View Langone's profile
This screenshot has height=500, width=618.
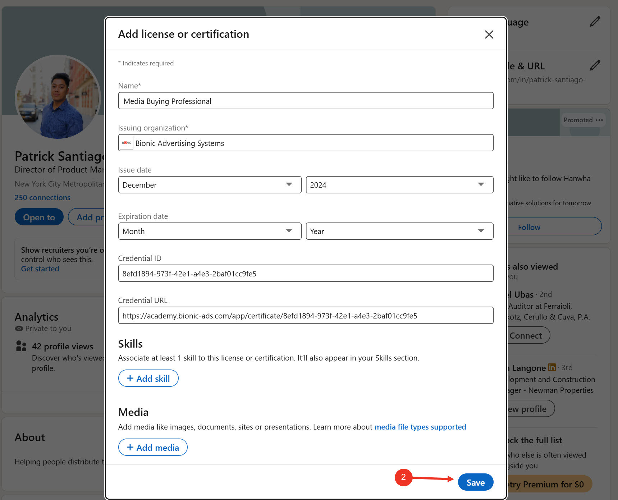tap(530, 409)
